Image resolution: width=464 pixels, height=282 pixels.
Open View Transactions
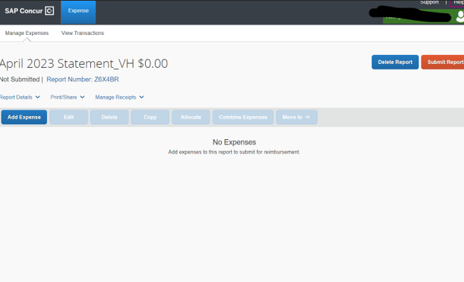click(x=83, y=33)
